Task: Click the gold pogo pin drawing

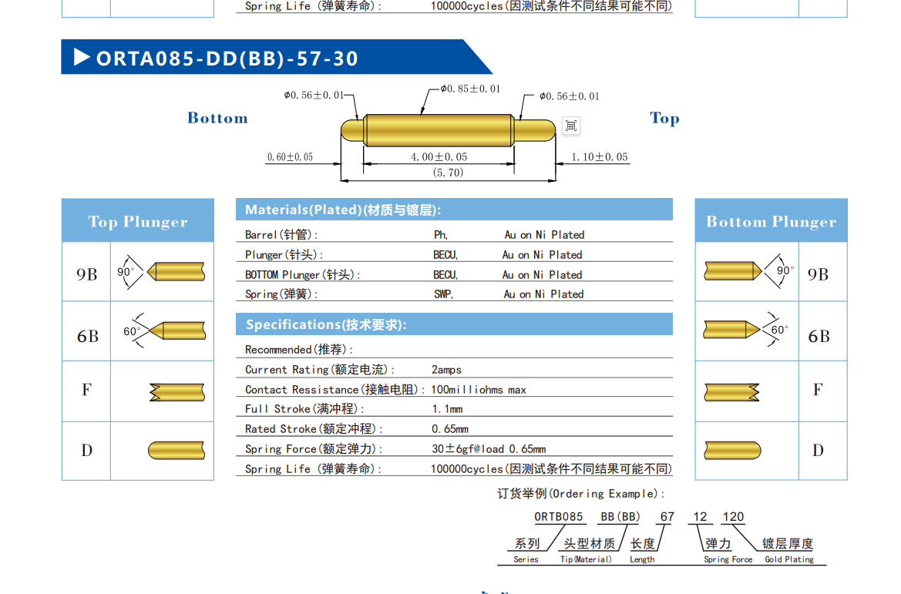Action: [448, 129]
